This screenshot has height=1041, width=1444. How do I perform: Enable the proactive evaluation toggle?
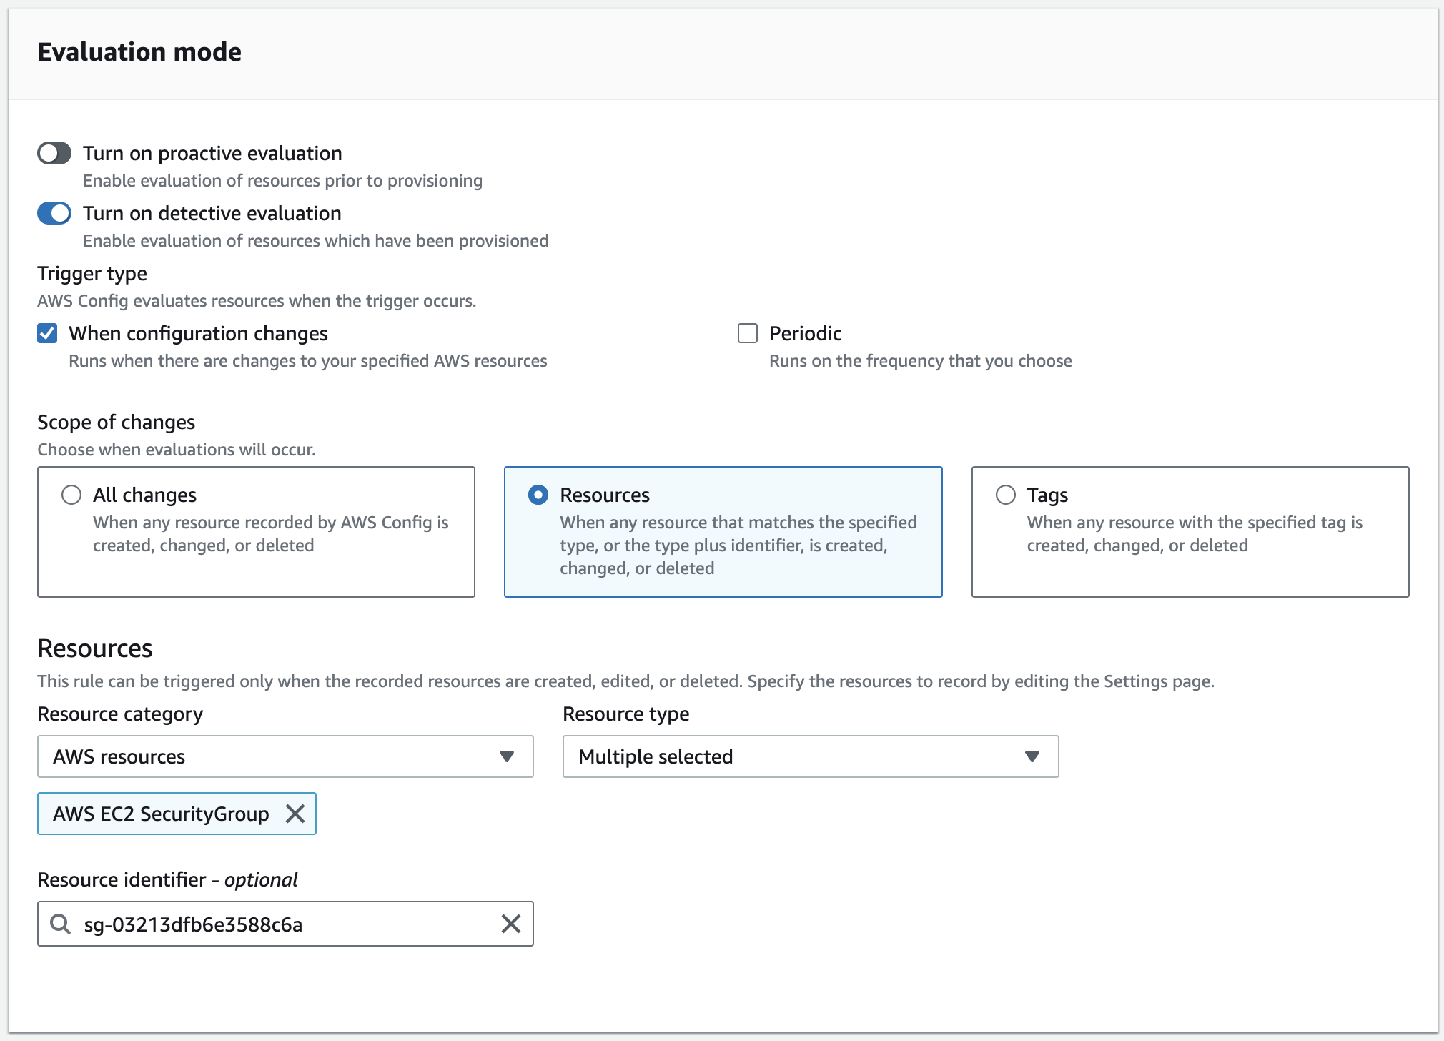(x=54, y=153)
